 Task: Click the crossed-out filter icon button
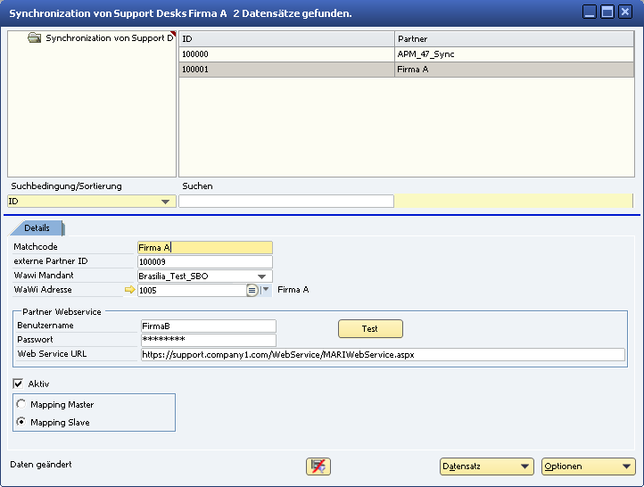(x=318, y=466)
